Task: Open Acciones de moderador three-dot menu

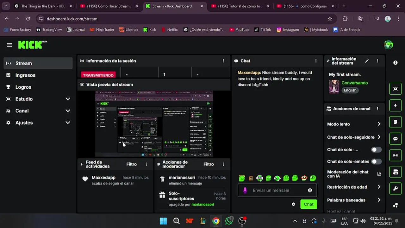Action: tap(223, 164)
